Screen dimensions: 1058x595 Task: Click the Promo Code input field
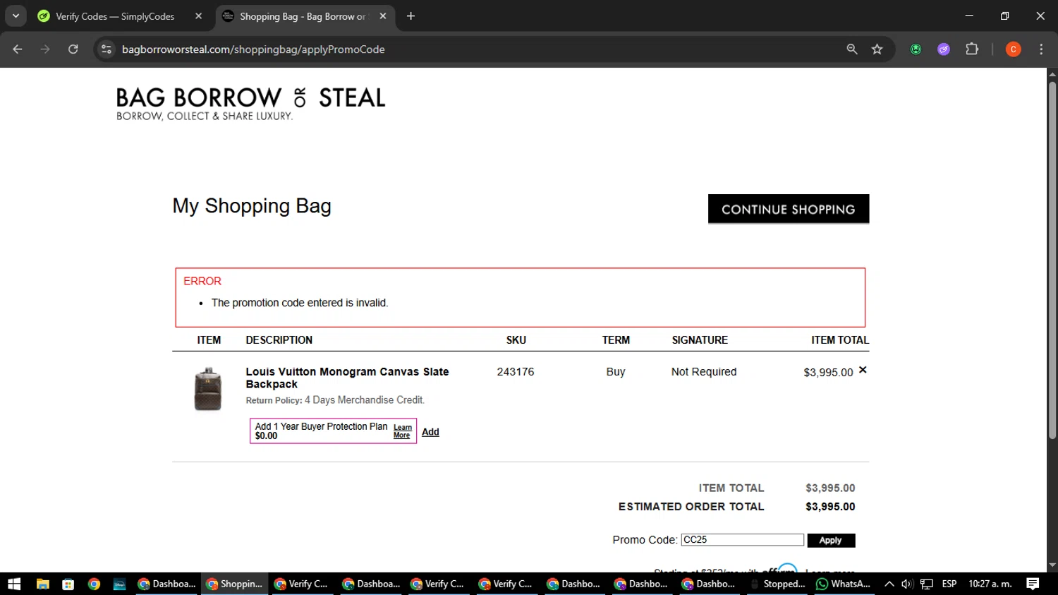pos(742,540)
